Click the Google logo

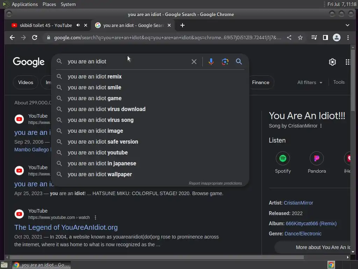(29, 62)
